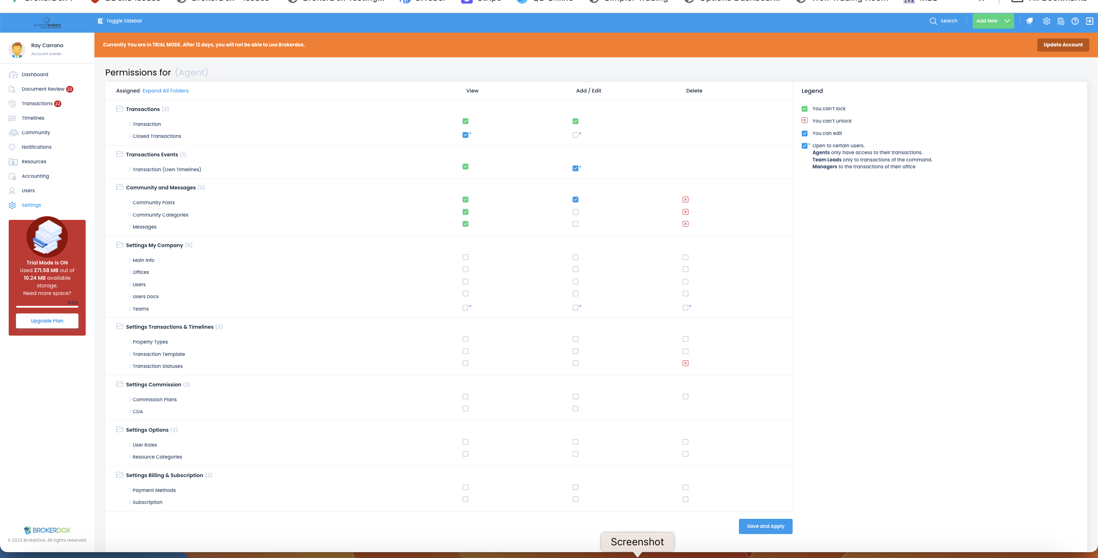The image size is (1098, 558).
Task: Toggle Community Posts Add/Edit checkbox
Action: click(576, 199)
